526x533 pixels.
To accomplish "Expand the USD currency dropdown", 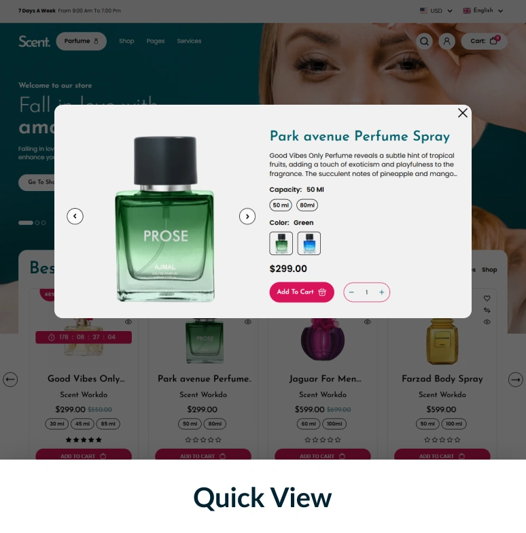I will [x=436, y=11].
